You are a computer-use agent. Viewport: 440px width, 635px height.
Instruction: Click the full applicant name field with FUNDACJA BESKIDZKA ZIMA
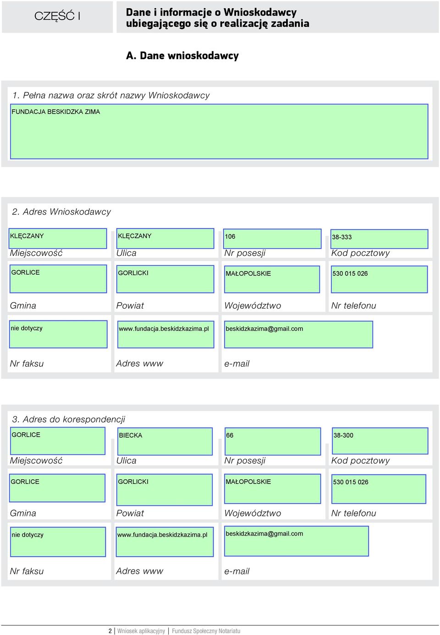click(x=219, y=131)
